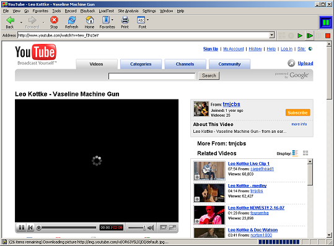This screenshot has height=246, width=334.
Task: Focus the YouTube search text field
Action: (152, 76)
